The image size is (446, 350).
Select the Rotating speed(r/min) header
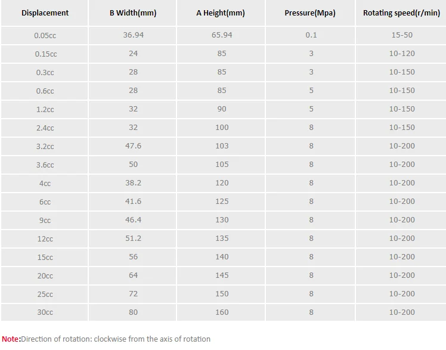[x=401, y=13]
